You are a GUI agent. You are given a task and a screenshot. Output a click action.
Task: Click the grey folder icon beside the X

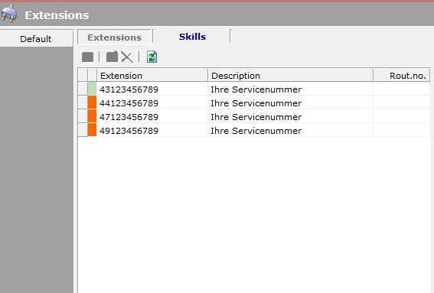[x=112, y=57]
